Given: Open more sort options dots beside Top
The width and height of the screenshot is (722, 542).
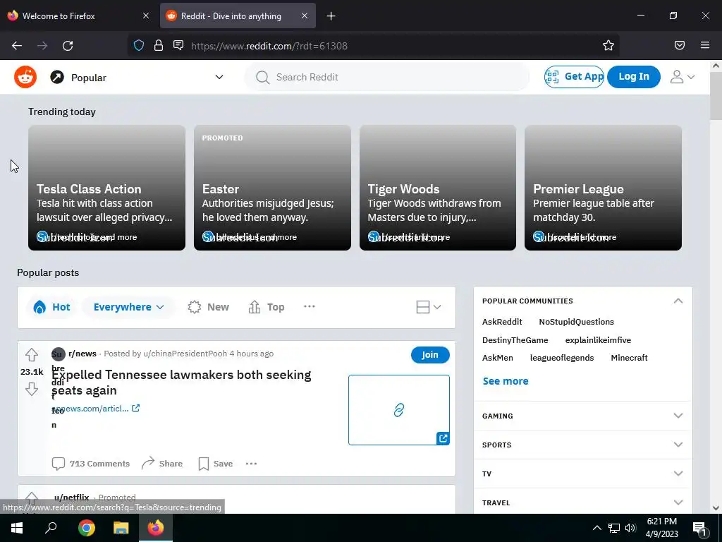Looking at the screenshot, I should pos(310,306).
